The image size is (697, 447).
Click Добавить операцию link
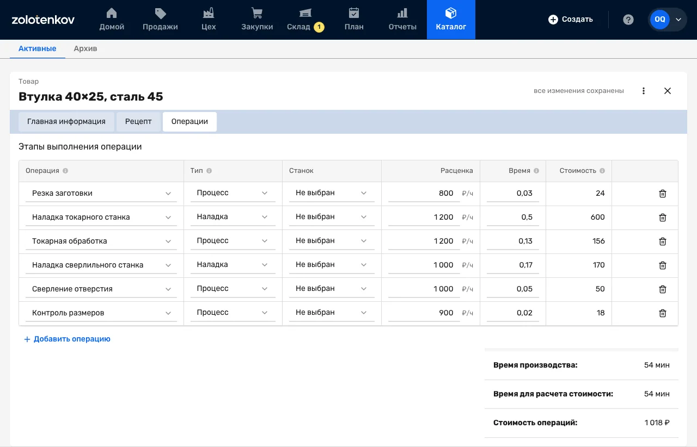click(x=67, y=339)
